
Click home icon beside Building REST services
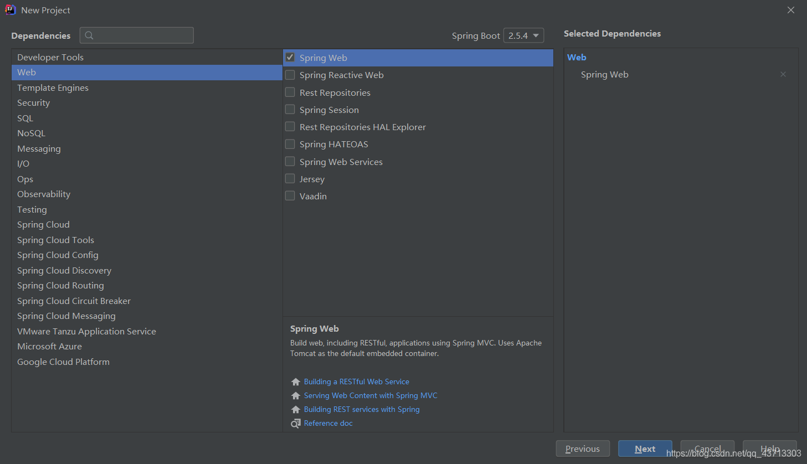pyautogui.click(x=296, y=409)
